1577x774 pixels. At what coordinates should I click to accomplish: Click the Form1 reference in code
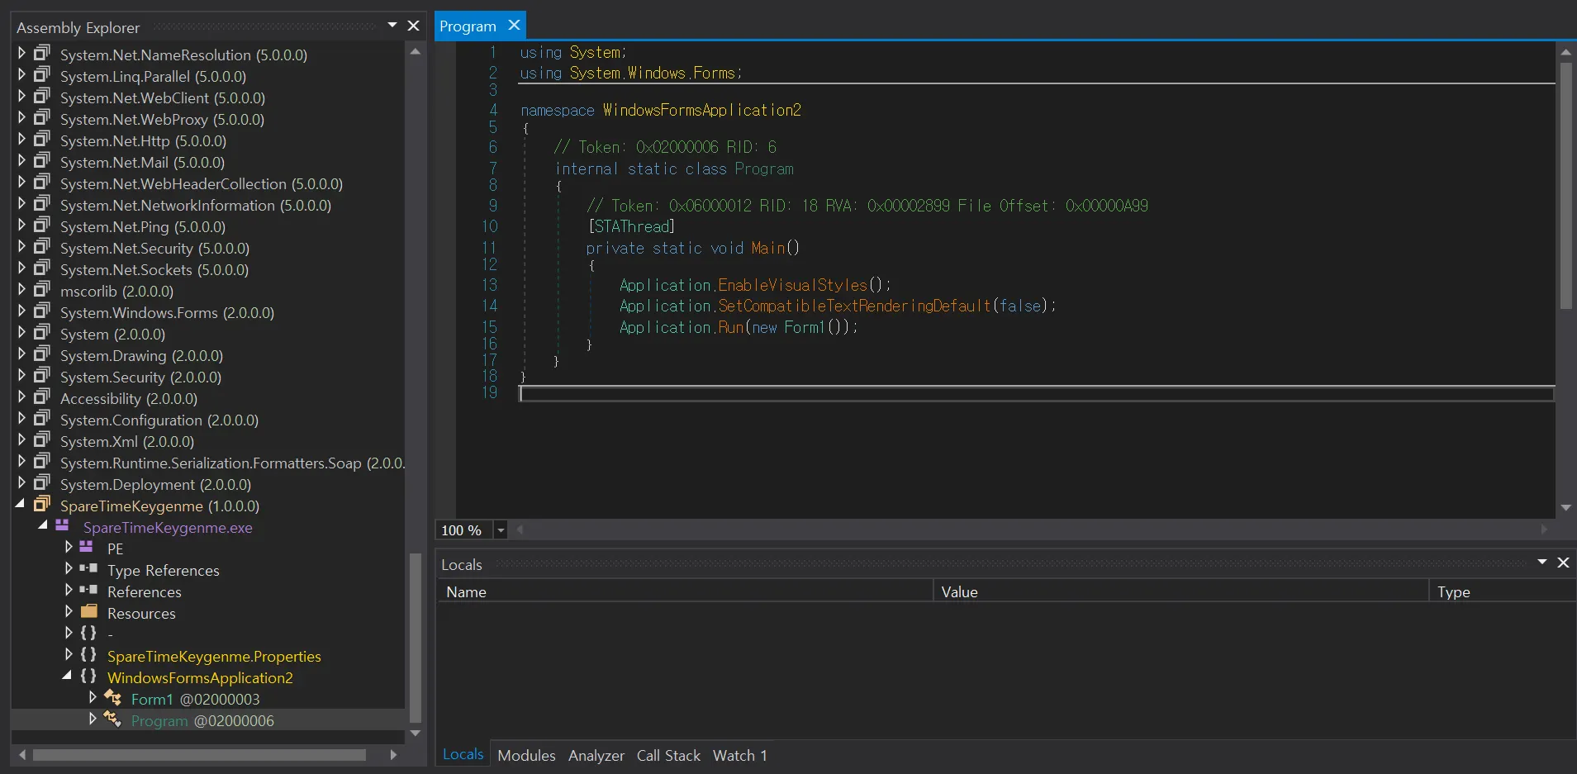coord(804,327)
